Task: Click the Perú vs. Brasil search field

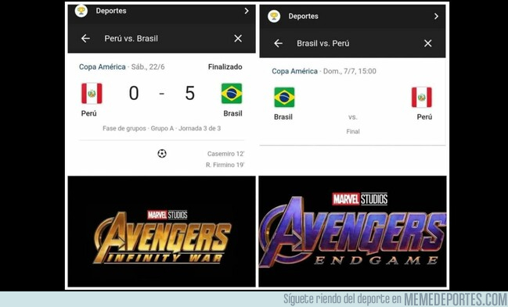Action: tap(132, 38)
